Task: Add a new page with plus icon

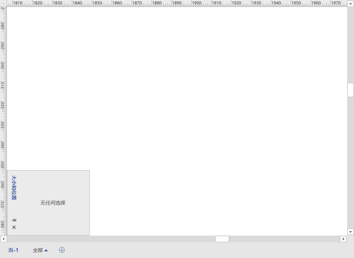Action: pos(62,250)
